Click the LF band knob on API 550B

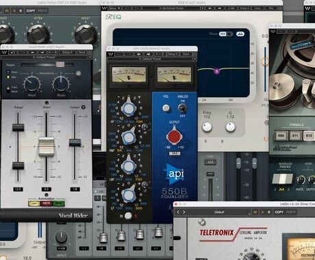coord(129,195)
